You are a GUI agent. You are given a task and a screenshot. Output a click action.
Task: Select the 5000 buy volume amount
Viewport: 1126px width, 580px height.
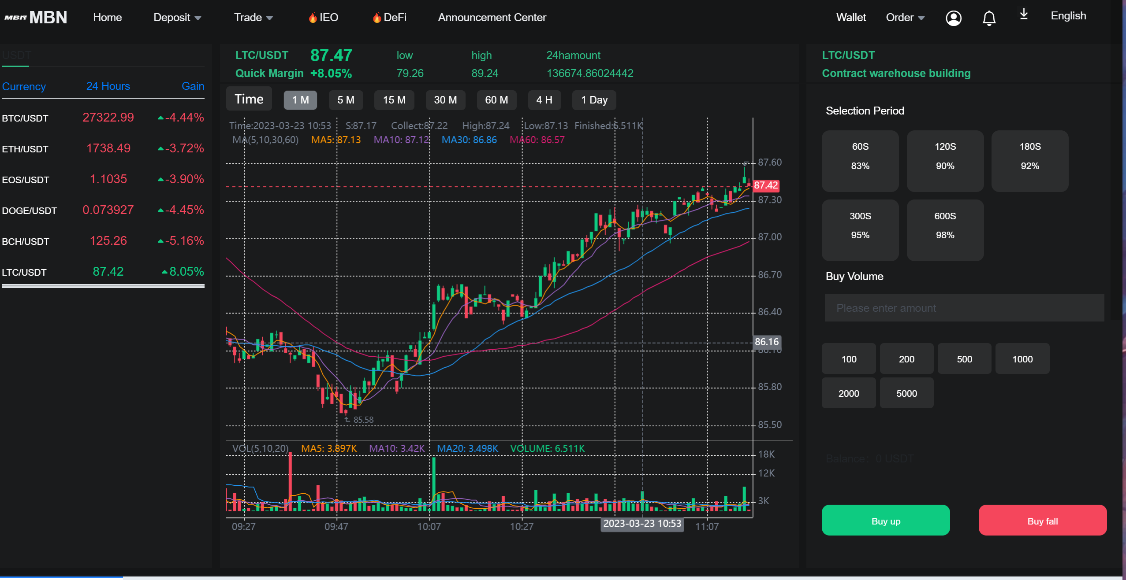pyautogui.click(x=906, y=393)
